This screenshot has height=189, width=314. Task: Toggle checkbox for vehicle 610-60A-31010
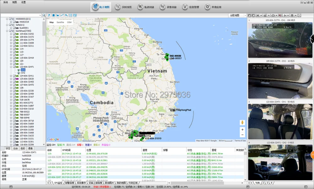14,109
